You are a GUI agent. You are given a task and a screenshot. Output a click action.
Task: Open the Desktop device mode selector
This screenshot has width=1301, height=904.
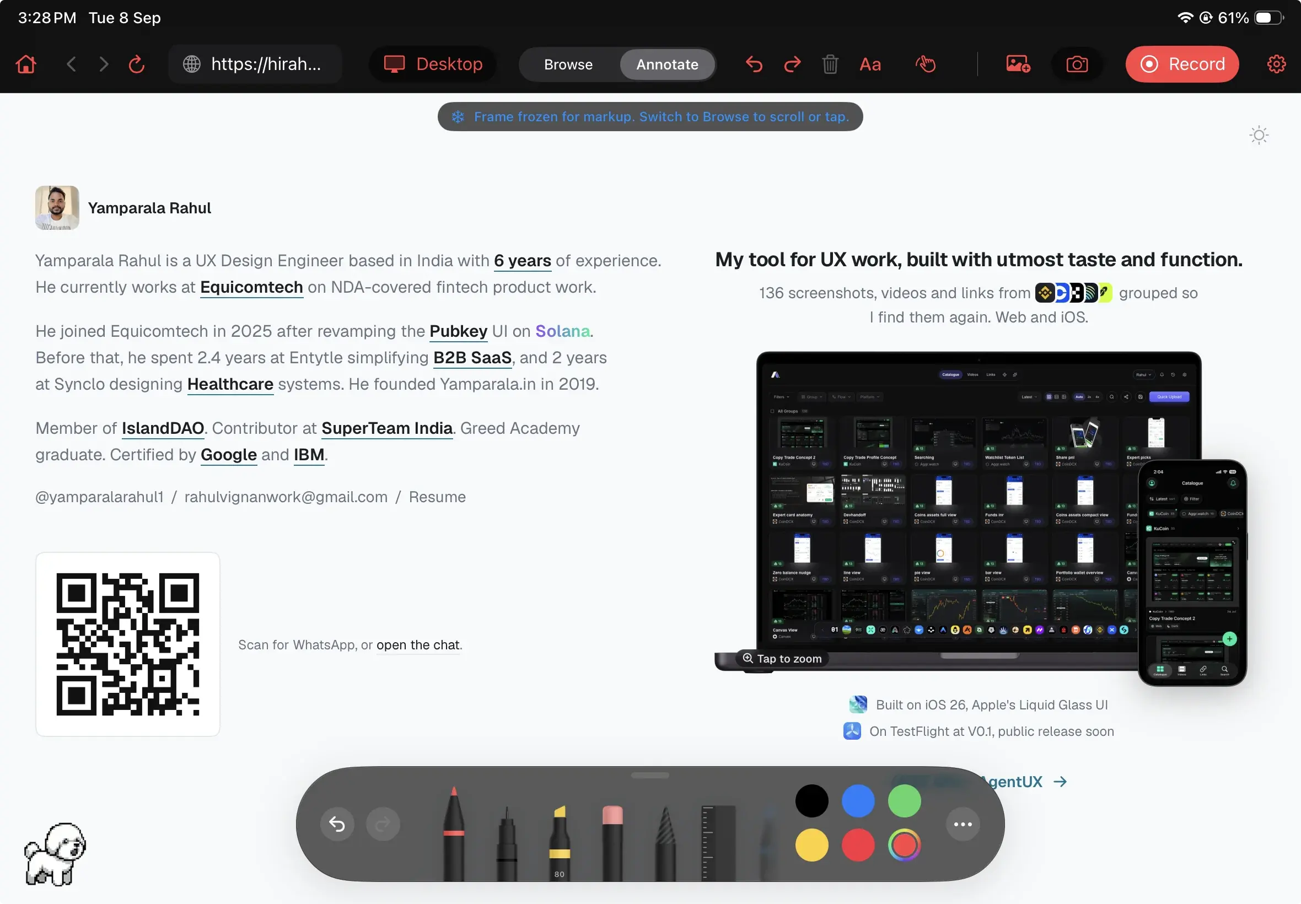coord(433,64)
